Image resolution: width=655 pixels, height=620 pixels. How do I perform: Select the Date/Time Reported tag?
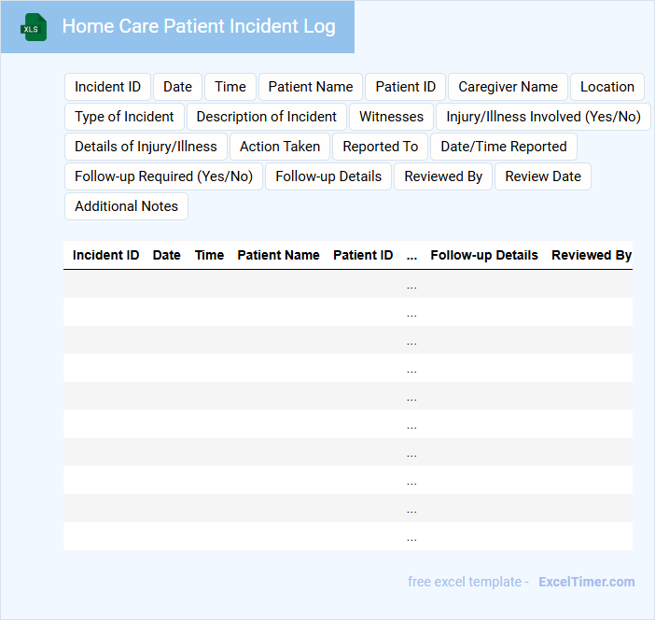coord(504,147)
